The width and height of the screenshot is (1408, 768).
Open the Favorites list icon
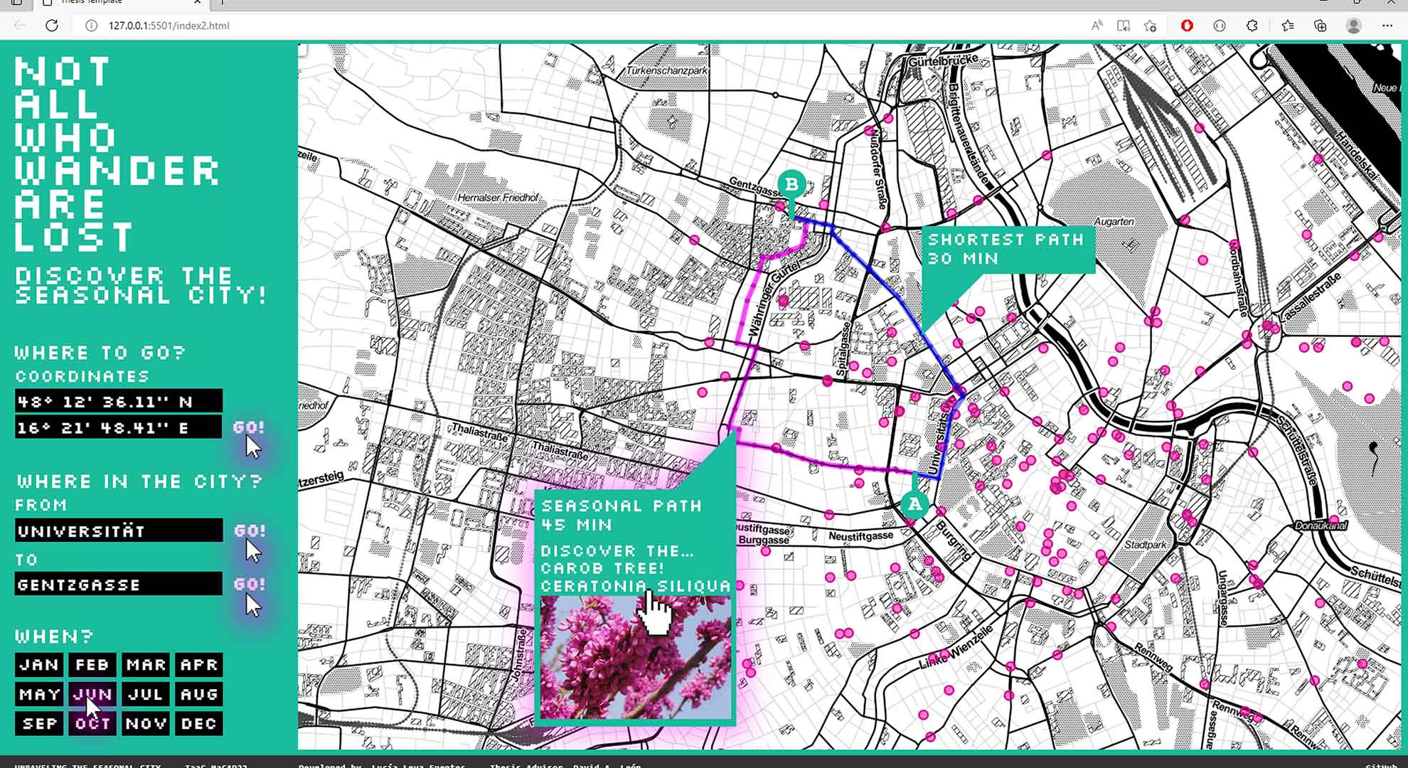pos(1287,26)
